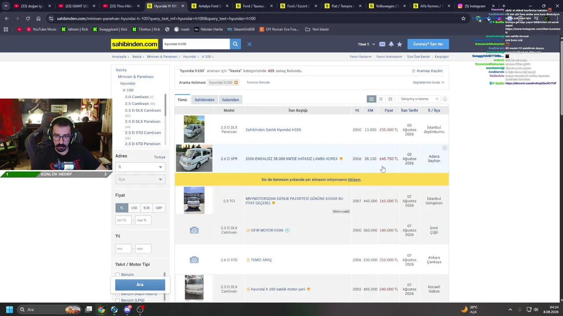Image resolution: width=563 pixels, height=316 pixels.
Task: Expand the Tibet T. account menu
Action: point(366,44)
